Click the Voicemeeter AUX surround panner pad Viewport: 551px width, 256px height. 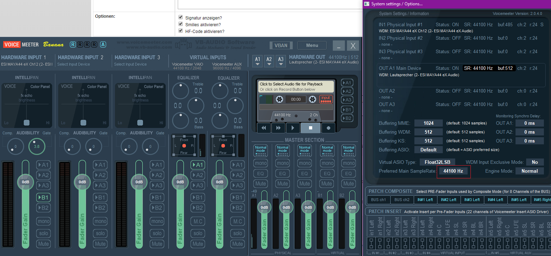tap(223, 146)
